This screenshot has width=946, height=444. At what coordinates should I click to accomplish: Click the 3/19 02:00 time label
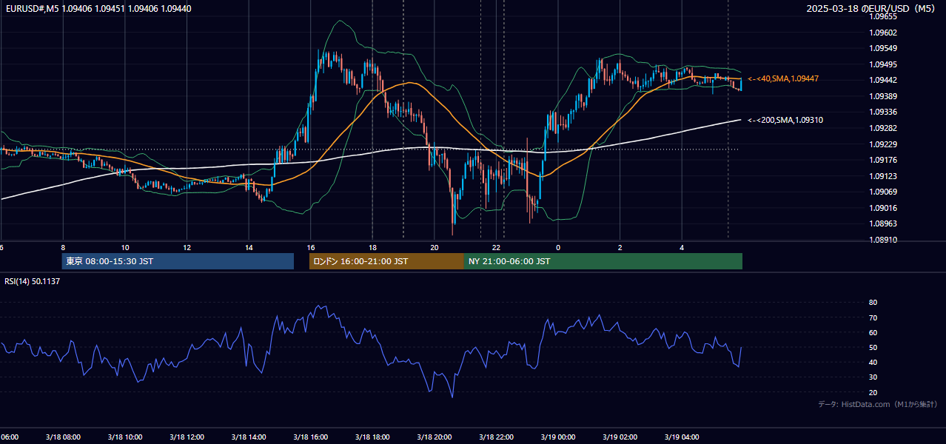(x=620, y=437)
